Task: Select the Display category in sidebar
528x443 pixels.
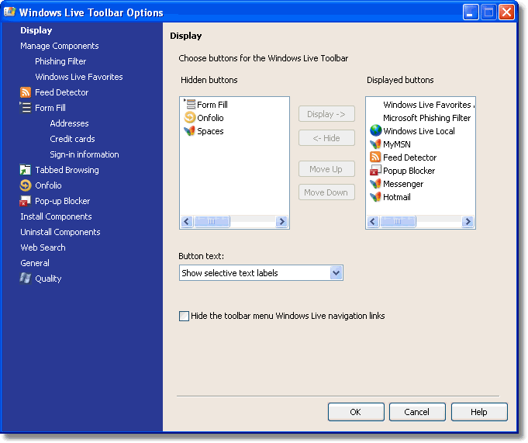Action: (x=36, y=30)
